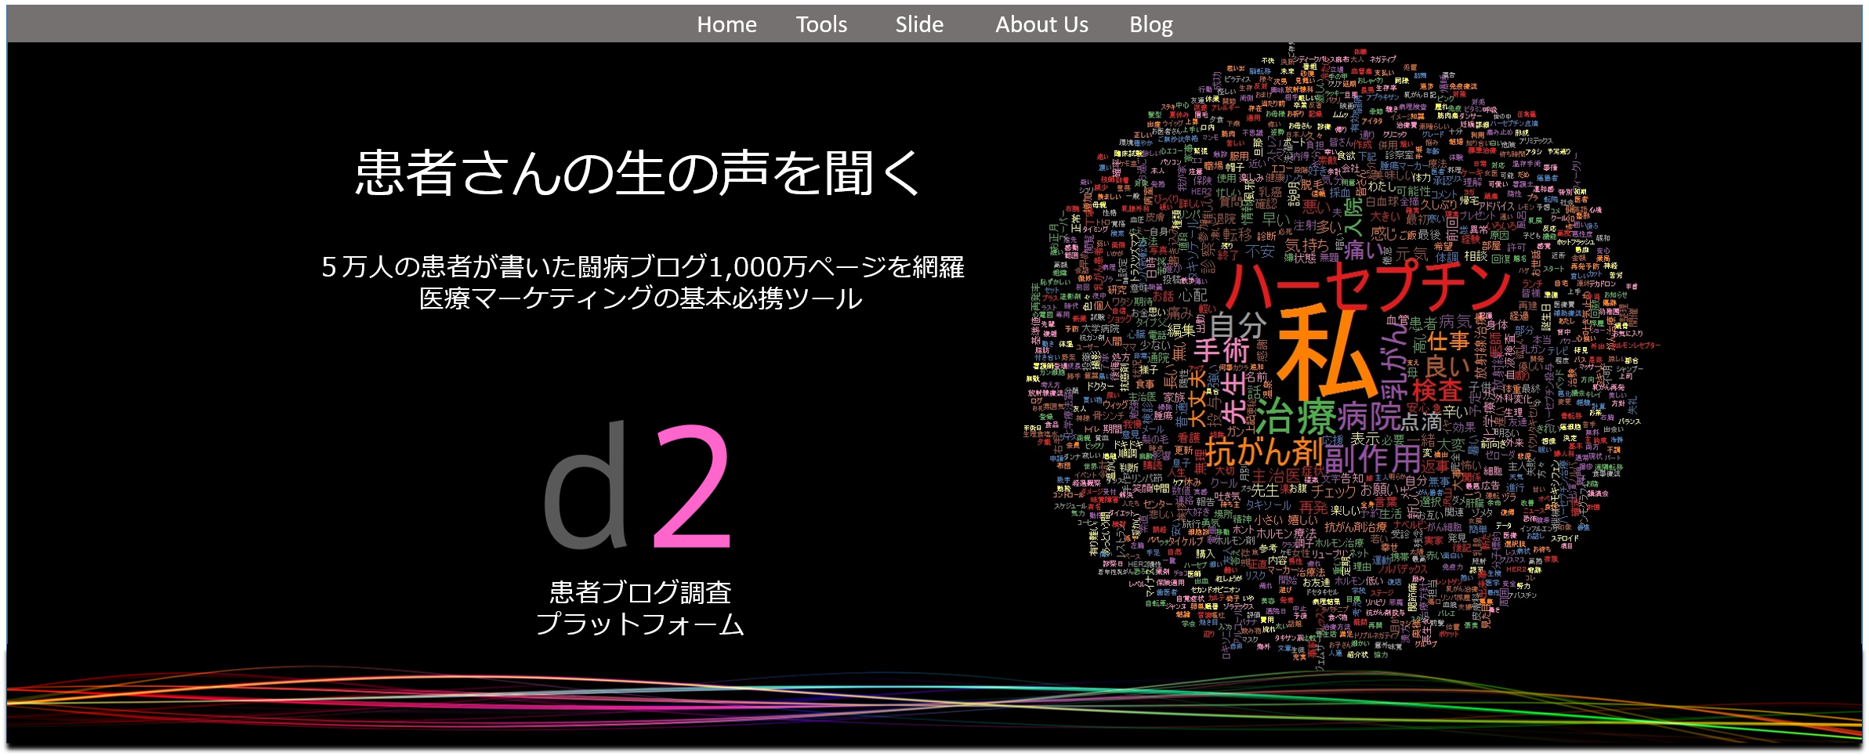Click the purple 副作用 word

point(1372,460)
